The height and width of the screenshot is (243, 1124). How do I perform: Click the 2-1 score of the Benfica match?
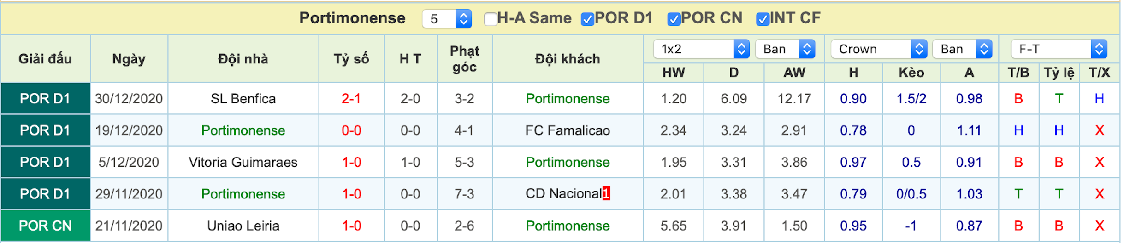(x=351, y=98)
